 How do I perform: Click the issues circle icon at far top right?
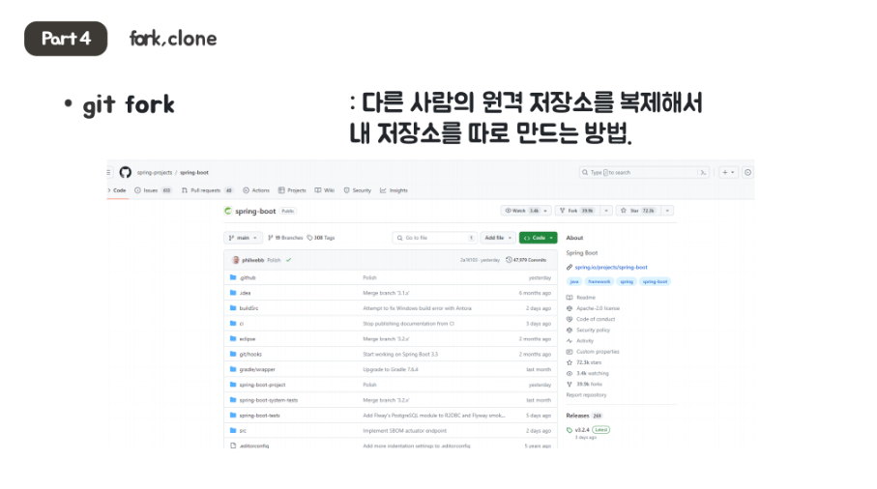tap(747, 173)
